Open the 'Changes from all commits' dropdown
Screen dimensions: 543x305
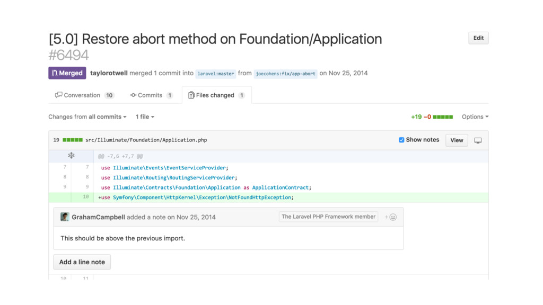pos(87,117)
